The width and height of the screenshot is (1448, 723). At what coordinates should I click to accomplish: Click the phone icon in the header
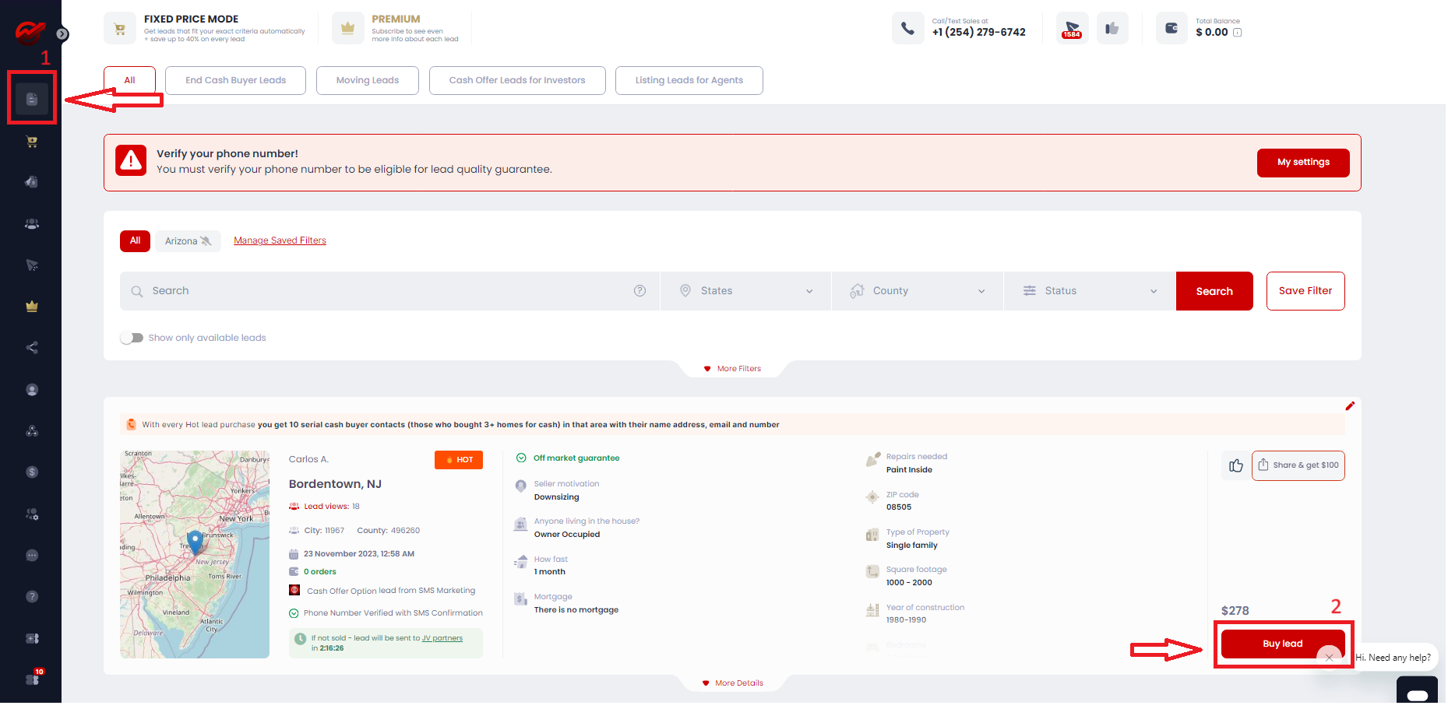pos(907,29)
